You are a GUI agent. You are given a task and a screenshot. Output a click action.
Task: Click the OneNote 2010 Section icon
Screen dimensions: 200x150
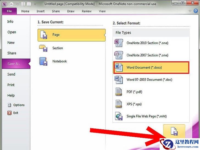click(119, 43)
